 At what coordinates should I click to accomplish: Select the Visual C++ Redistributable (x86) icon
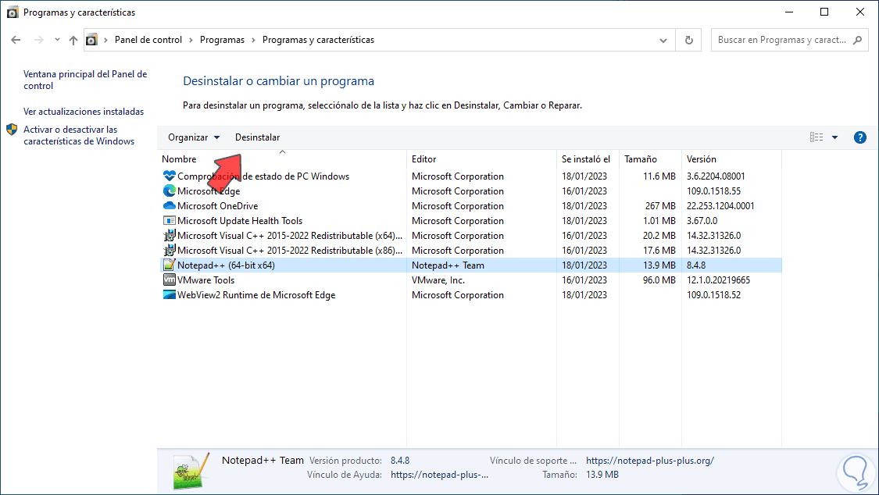point(170,251)
